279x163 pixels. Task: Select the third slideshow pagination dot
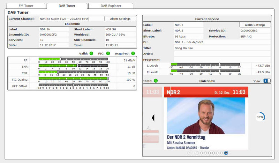point(197,153)
